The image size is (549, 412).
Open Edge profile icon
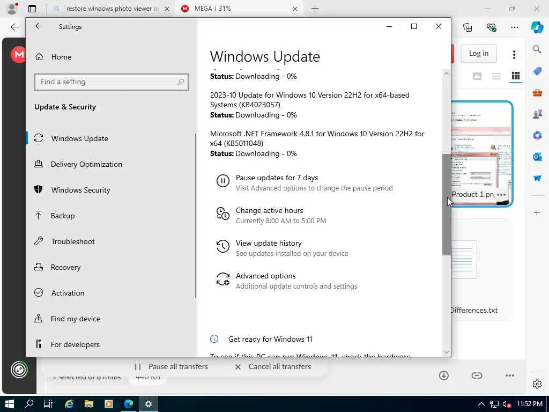click(12, 9)
